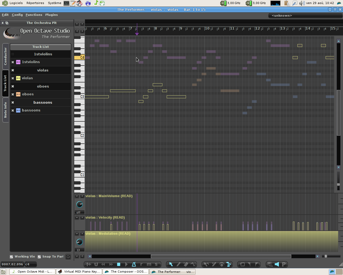This screenshot has height=275, width=343.
Task: Select the pointer arrow tool
Action: pyautogui.click(x=171, y=265)
